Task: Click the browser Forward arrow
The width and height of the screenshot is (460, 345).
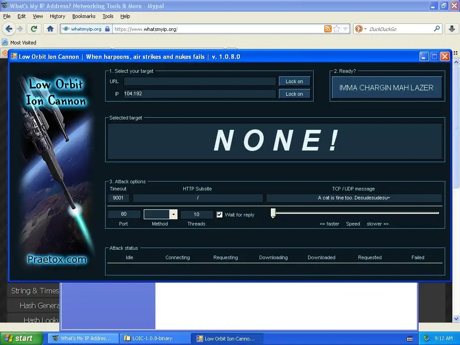Action: tap(20, 29)
